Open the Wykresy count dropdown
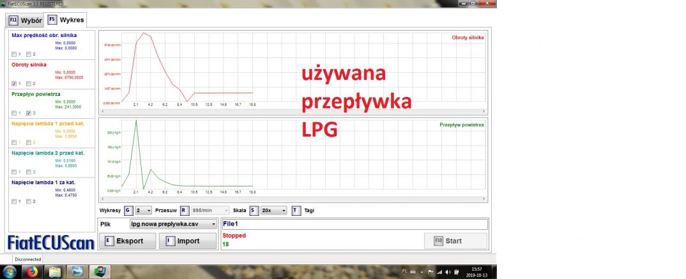 coord(144,210)
